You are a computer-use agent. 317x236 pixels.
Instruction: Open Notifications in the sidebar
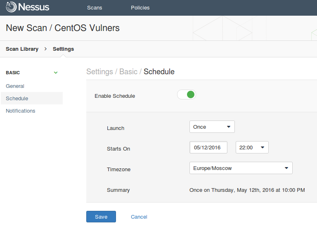(20, 111)
